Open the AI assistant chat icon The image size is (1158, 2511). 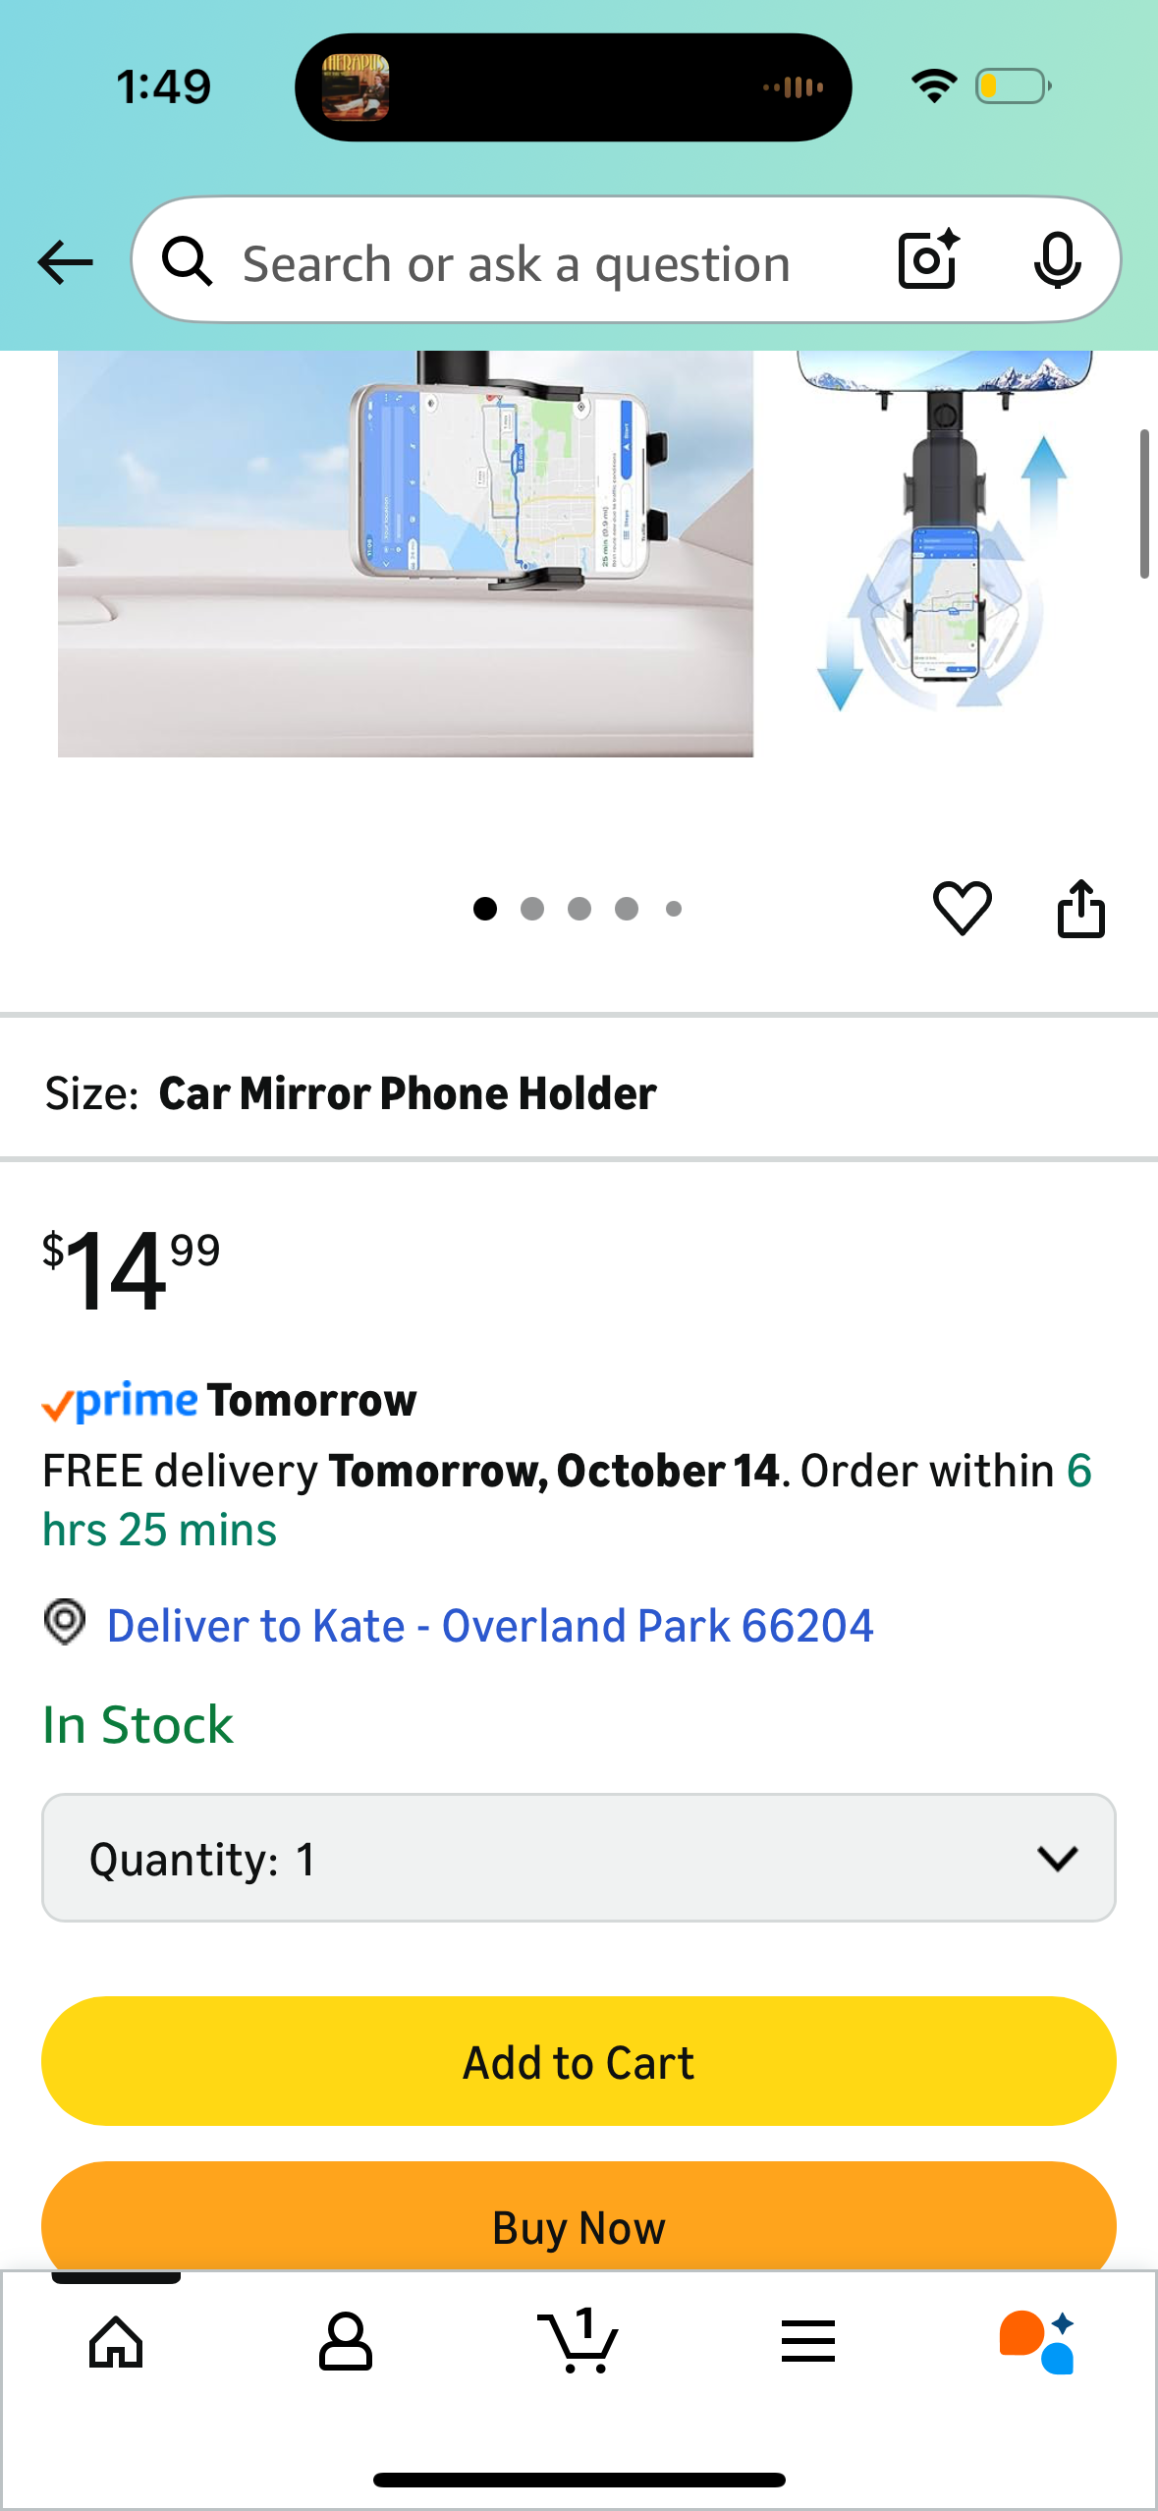tap(1037, 2342)
